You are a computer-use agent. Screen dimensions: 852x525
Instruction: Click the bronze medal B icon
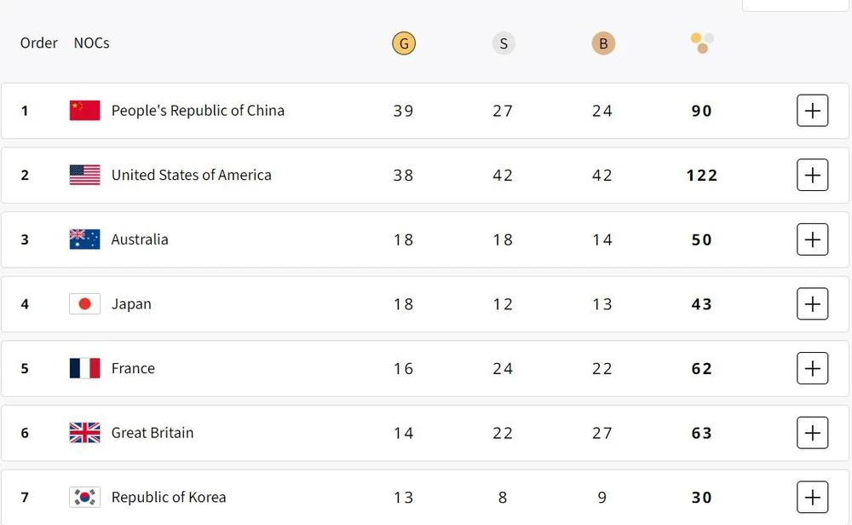coord(603,43)
